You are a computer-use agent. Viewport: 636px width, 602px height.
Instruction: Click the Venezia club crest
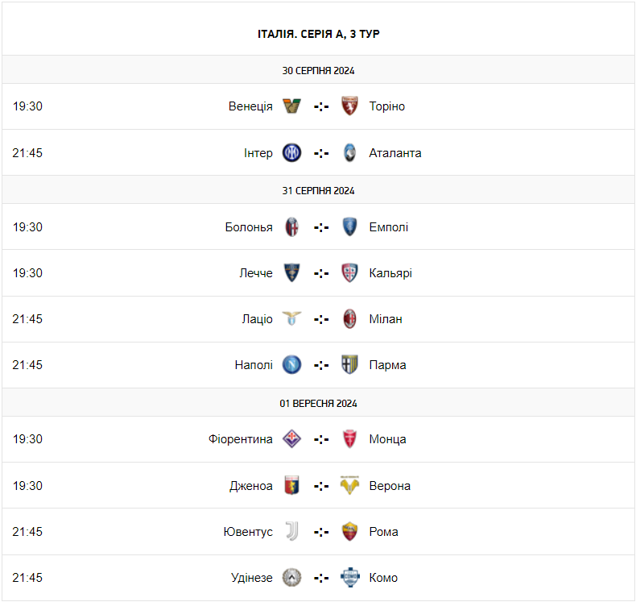pos(291,106)
